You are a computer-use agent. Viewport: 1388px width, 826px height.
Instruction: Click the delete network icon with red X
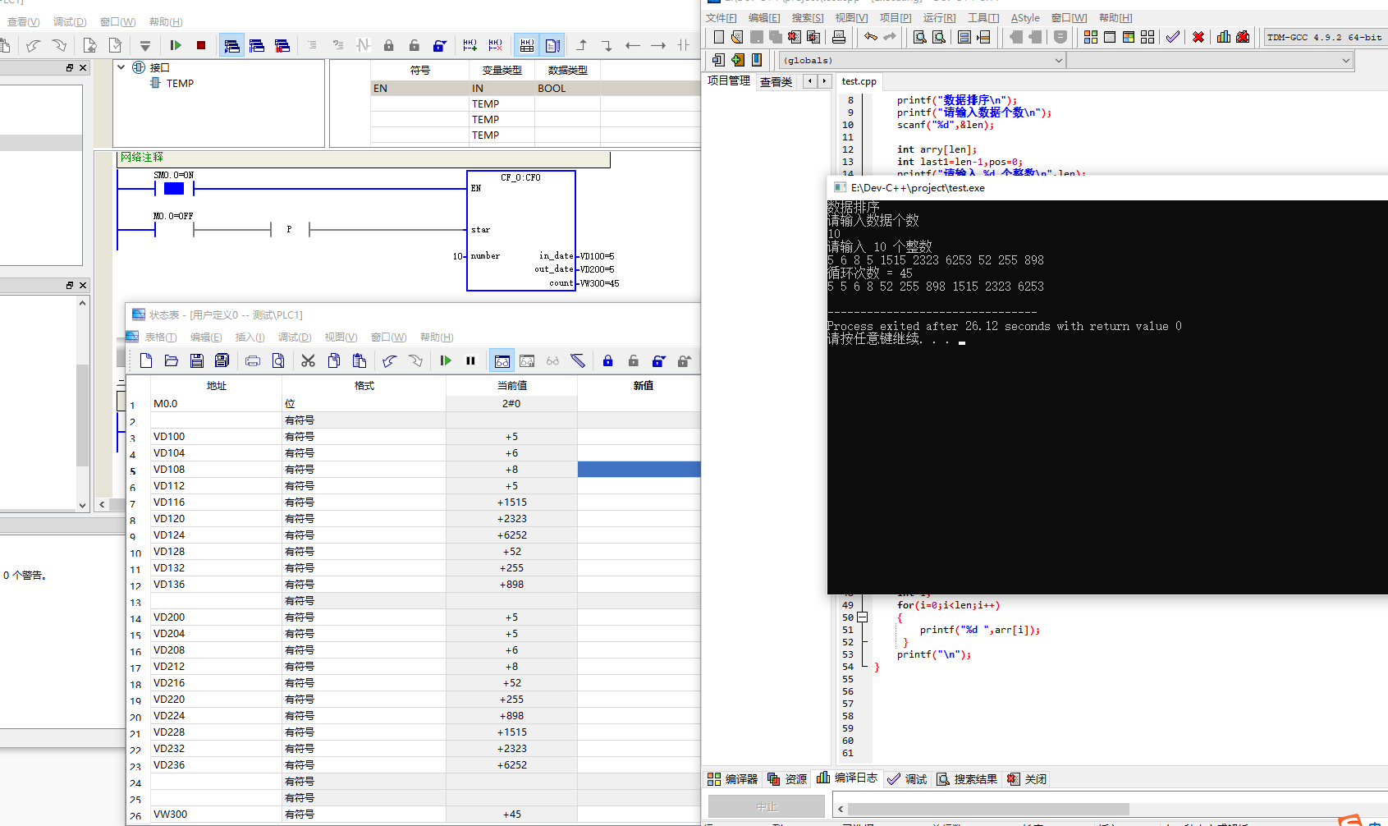[x=495, y=45]
